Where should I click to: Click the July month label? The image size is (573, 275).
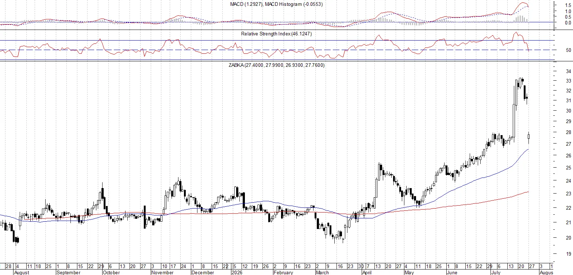(x=496, y=272)
